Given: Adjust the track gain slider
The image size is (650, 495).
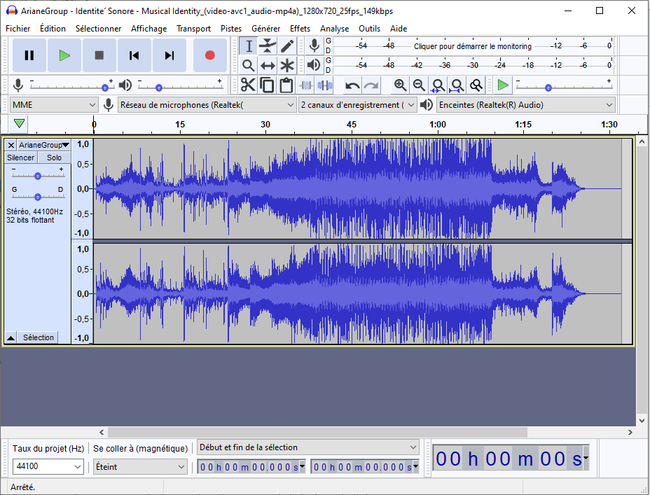Looking at the screenshot, I should [38, 176].
